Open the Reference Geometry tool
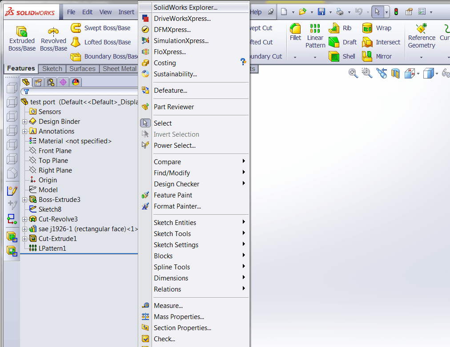450x347 pixels. pos(422,36)
